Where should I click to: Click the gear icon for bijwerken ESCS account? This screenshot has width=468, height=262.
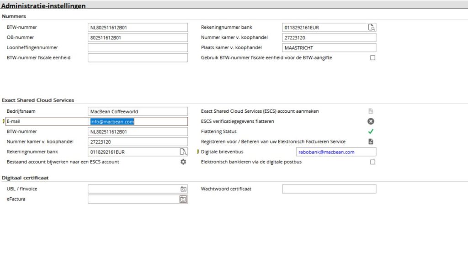pyautogui.click(x=183, y=162)
